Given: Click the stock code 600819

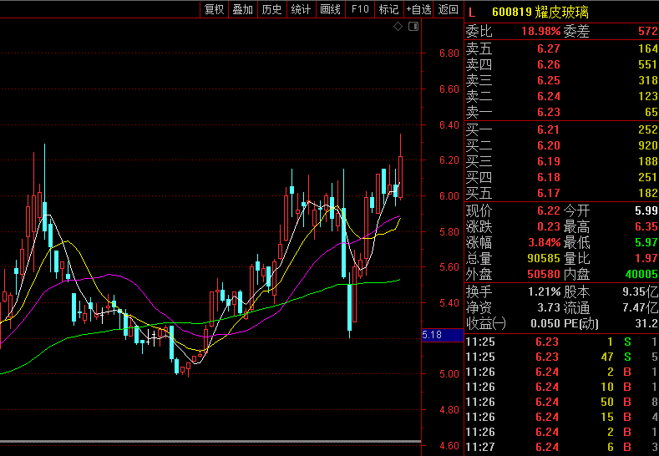Looking at the screenshot, I should (512, 12).
